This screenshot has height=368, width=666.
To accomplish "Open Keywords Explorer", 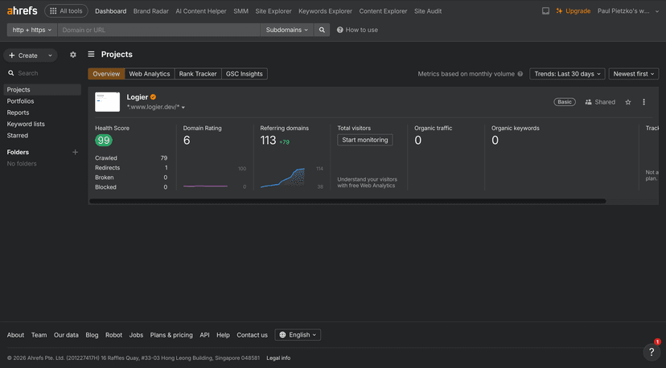I will tap(325, 11).
